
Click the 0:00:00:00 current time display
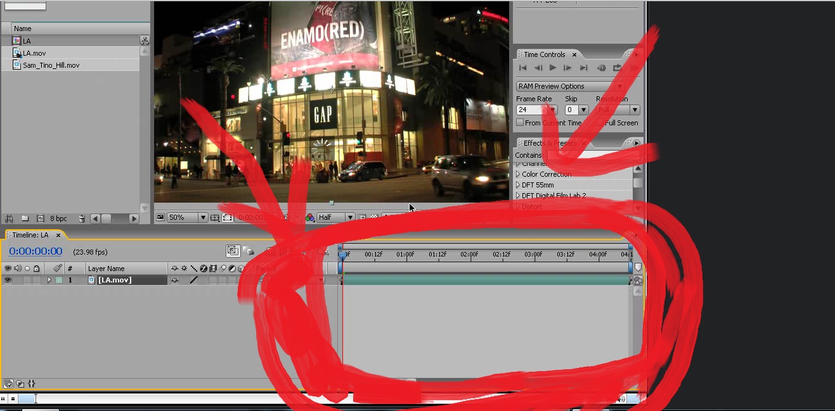tap(36, 251)
